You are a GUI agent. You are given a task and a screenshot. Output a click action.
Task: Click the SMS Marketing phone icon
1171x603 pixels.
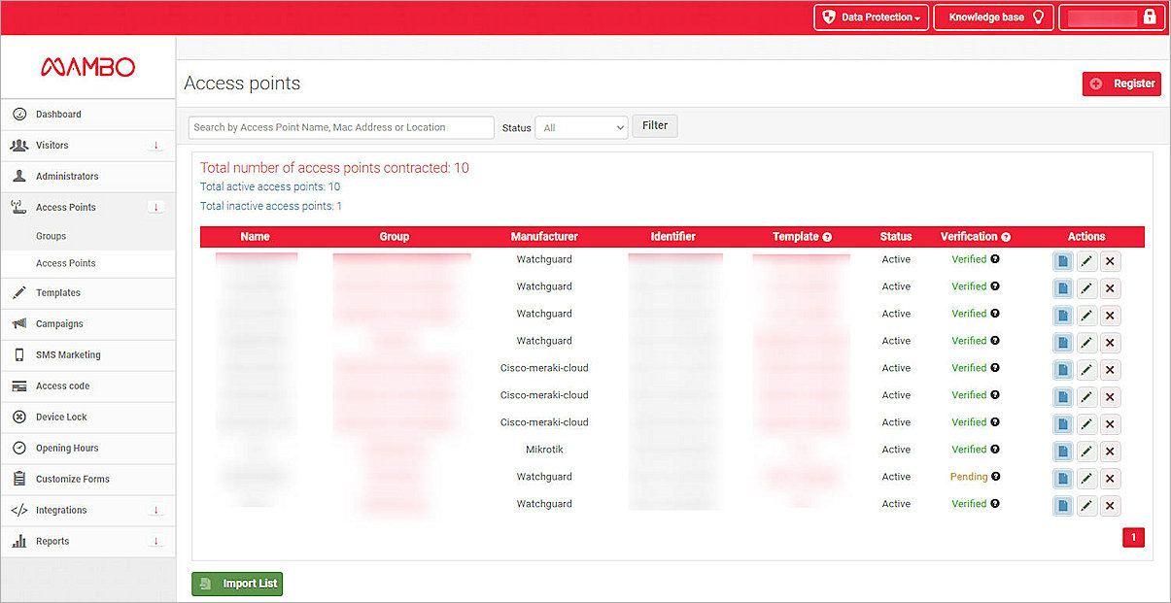pyautogui.click(x=17, y=355)
